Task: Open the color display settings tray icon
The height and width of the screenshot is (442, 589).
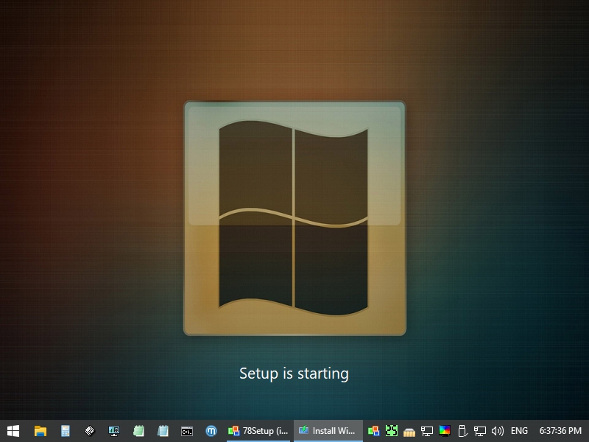Action: tap(445, 431)
